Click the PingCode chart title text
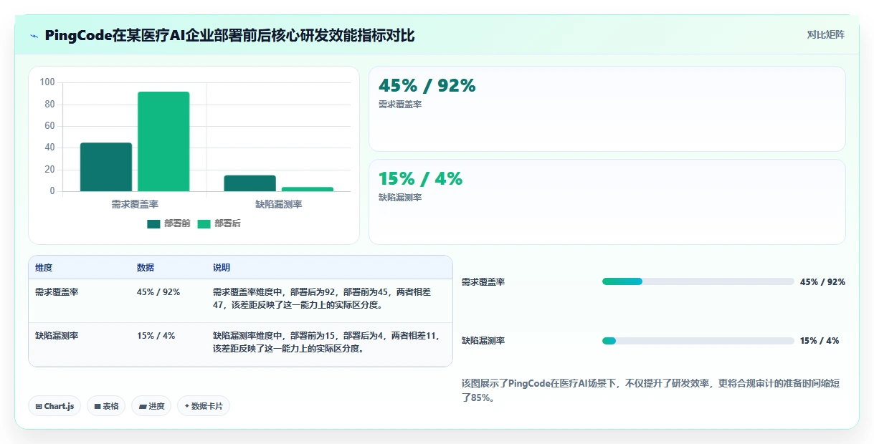Viewport: 874px width, 444px height. pos(229,36)
